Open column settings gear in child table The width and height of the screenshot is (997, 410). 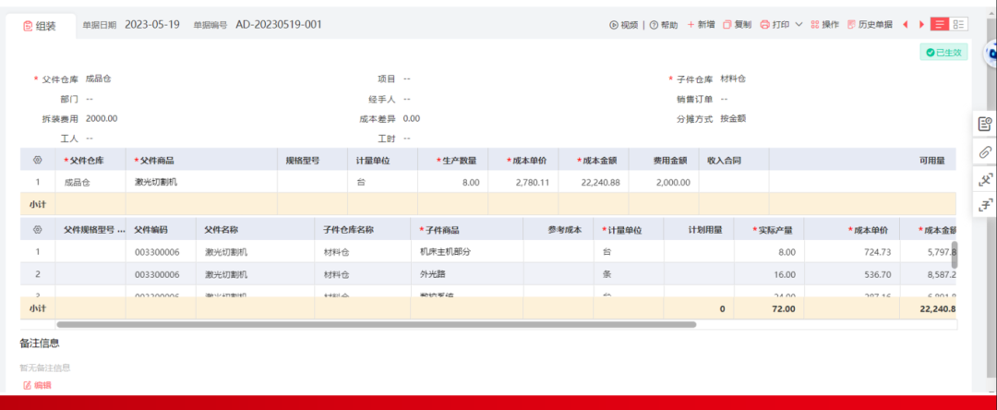(38, 230)
